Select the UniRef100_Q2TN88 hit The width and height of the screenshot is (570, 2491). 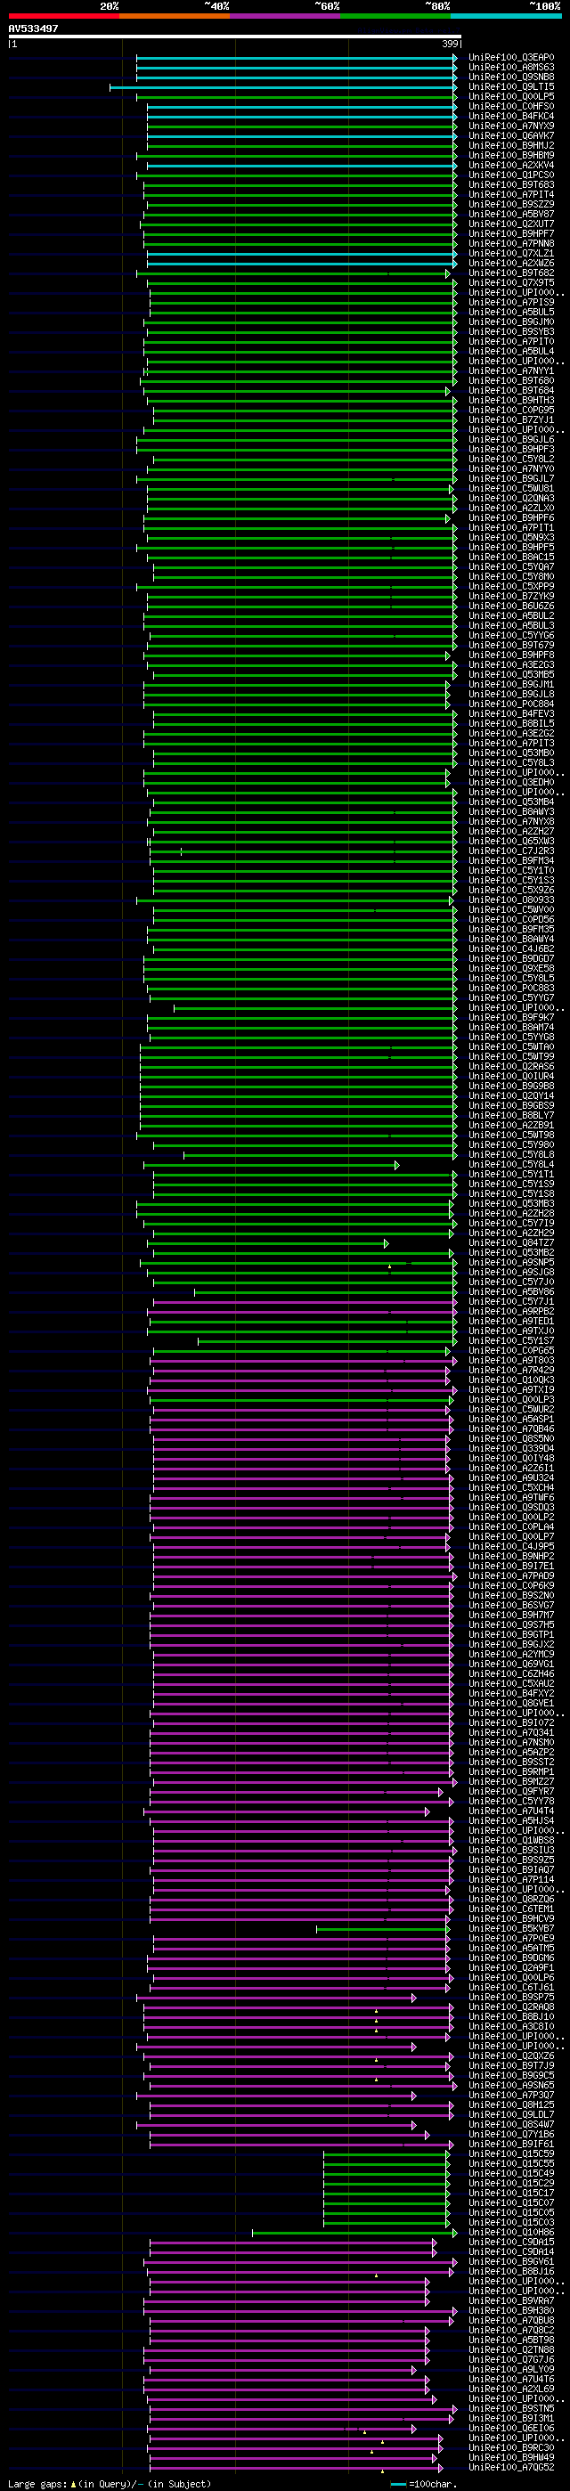(512, 2349)
